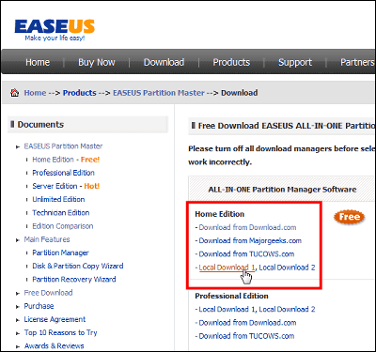This screenshot has width=376, height=352.
Task: Click the orange Free badge
Action: (349, 217)
